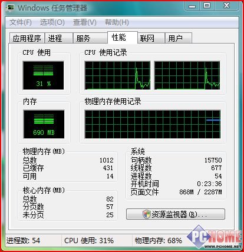The width and height of the screenshot is (244, 252).
Task: Switch to the 用户 tab
Action: pyautogui.click(x=179, y=38)
